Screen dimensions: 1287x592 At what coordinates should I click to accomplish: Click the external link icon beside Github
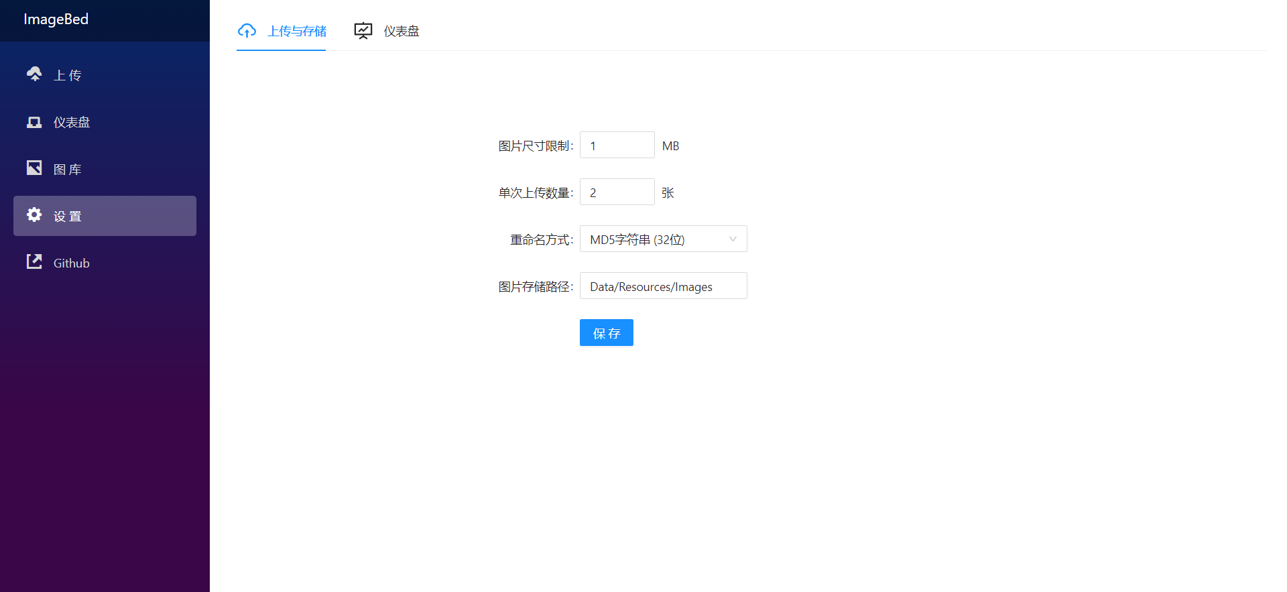tap(34, 262)
